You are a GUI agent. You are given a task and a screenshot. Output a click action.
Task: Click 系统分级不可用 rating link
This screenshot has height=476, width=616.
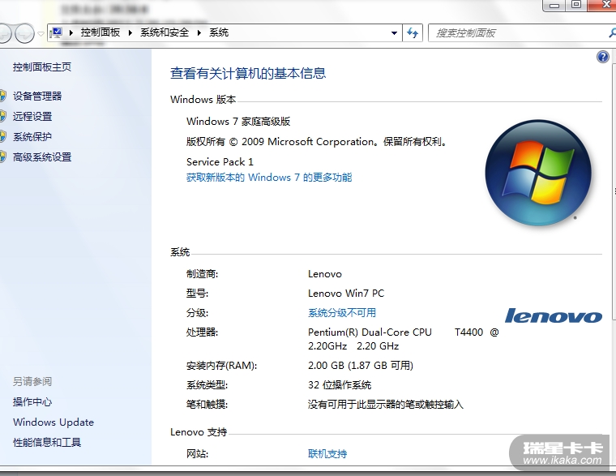(x=342, y=313)
